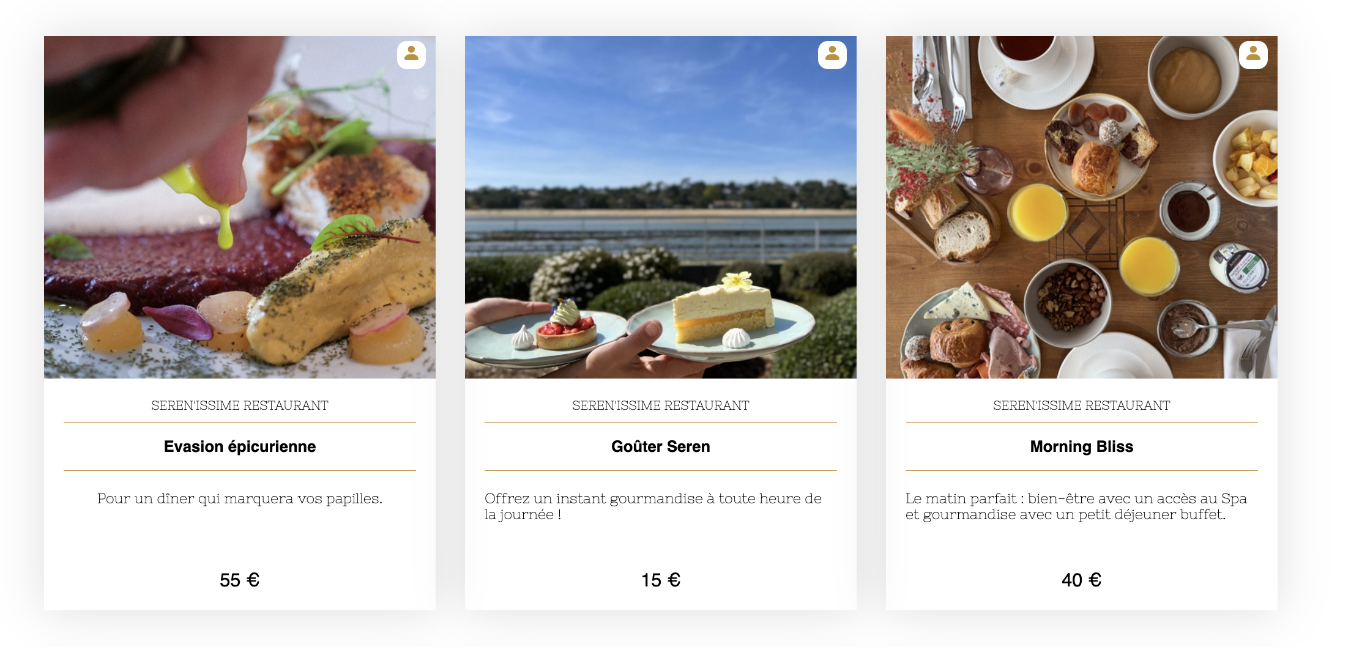Open the Morning Bliss breakfast photo
Viewport: 1351px width, 647px height.
(1082, 207)
